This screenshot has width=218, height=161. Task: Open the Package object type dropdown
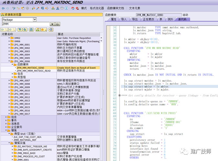(x=35, y=20)
